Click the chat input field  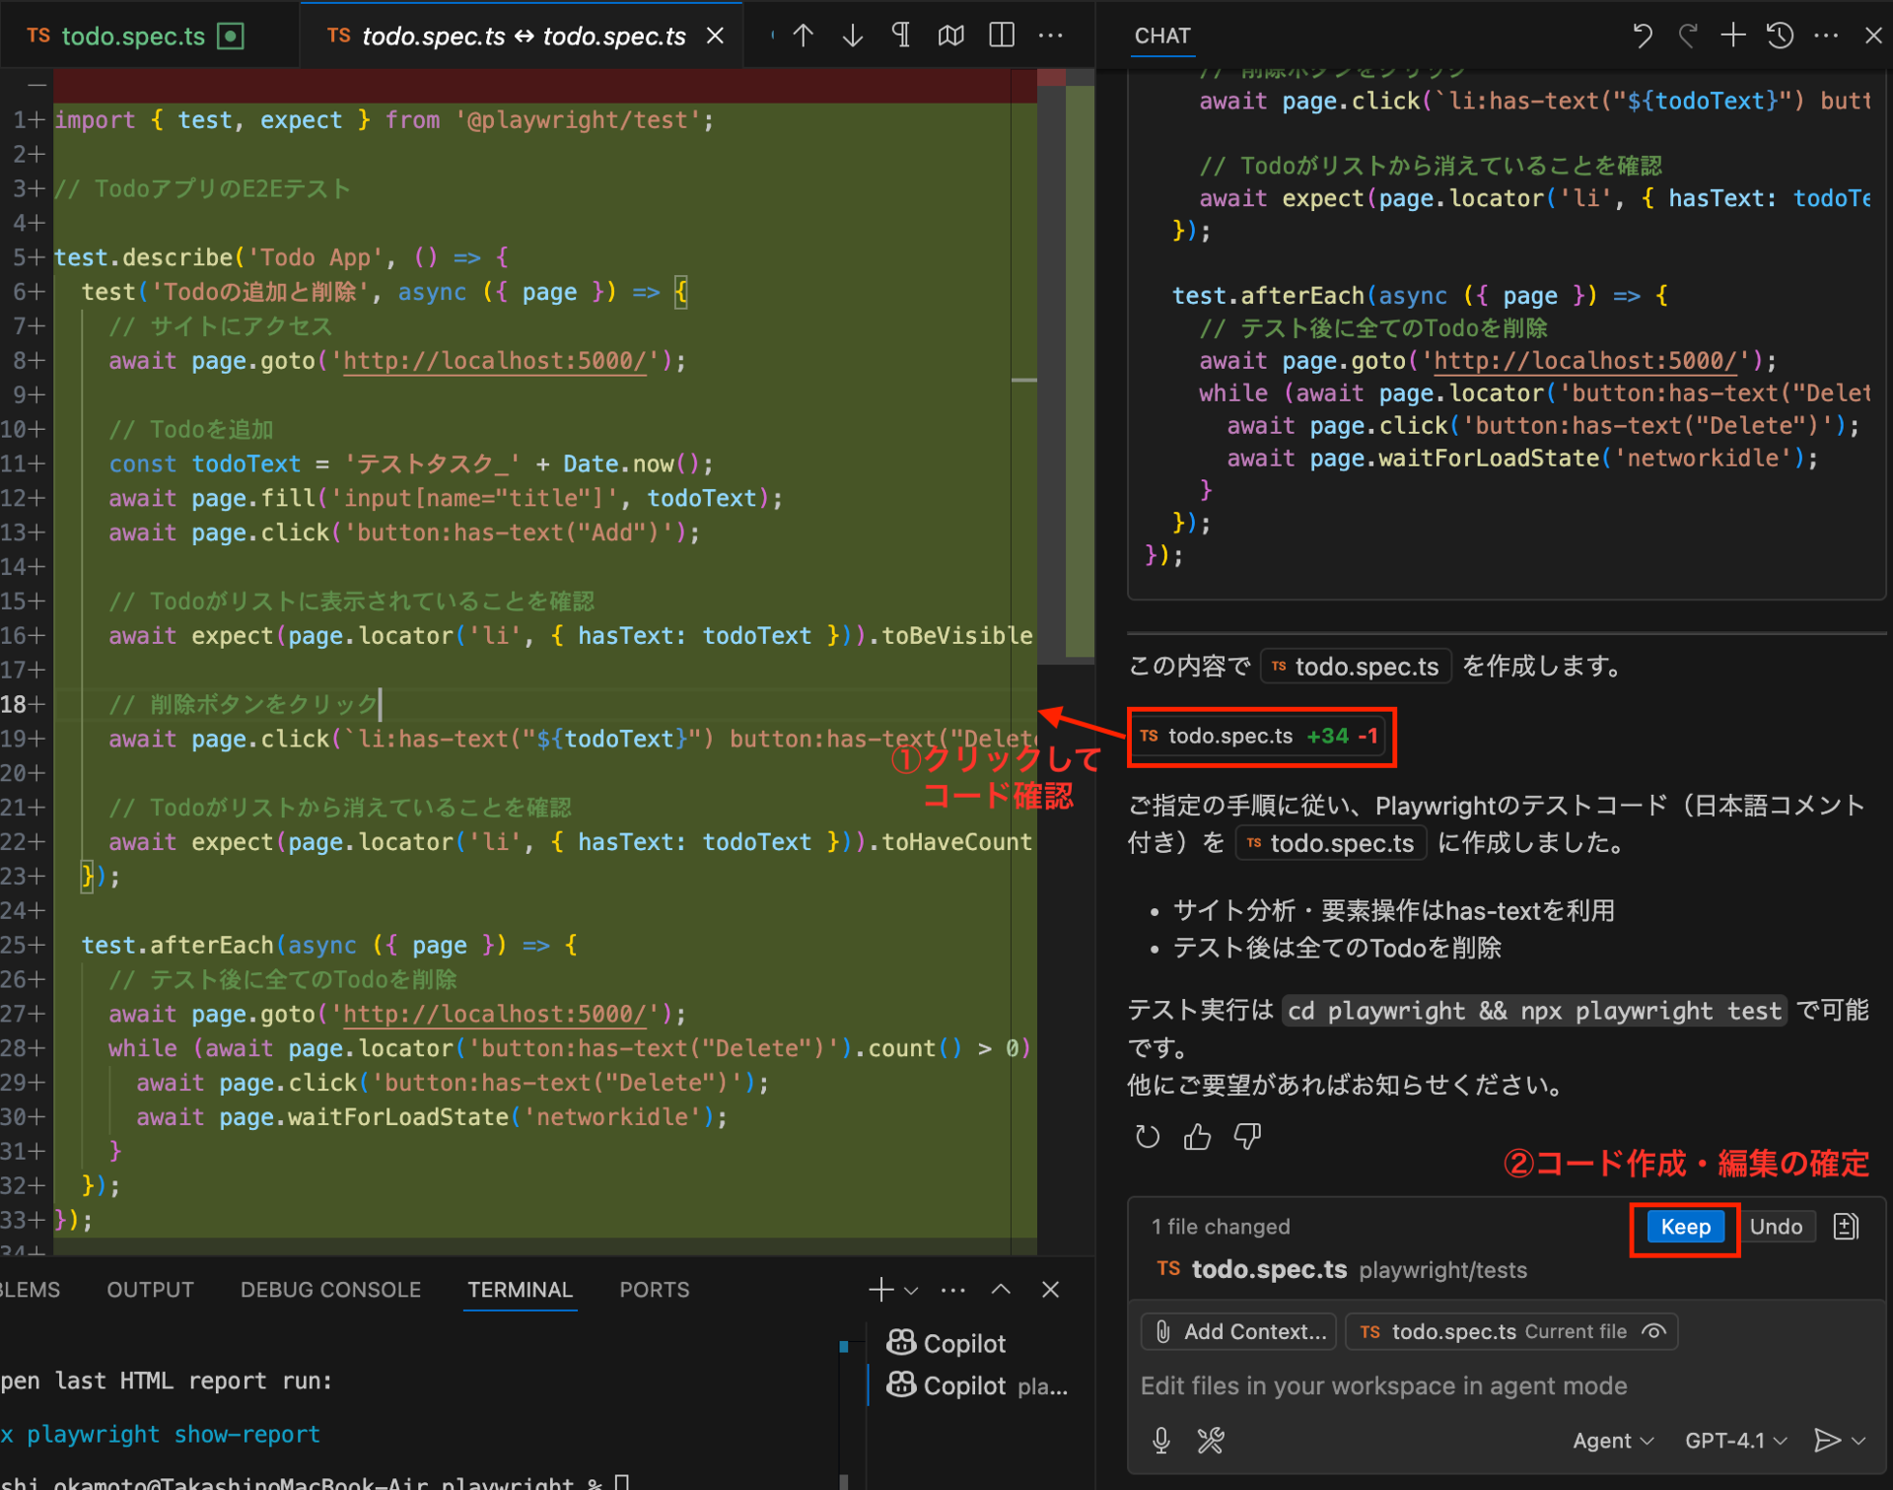point(1380,1385)
